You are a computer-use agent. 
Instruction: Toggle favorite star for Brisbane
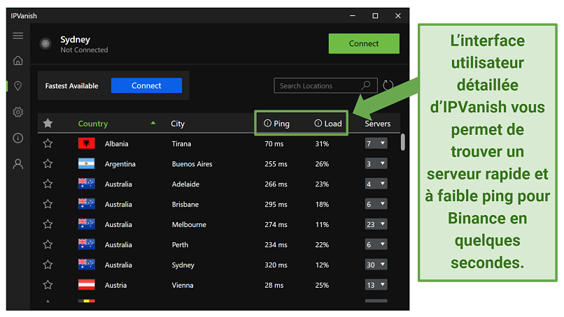[48, 204]
